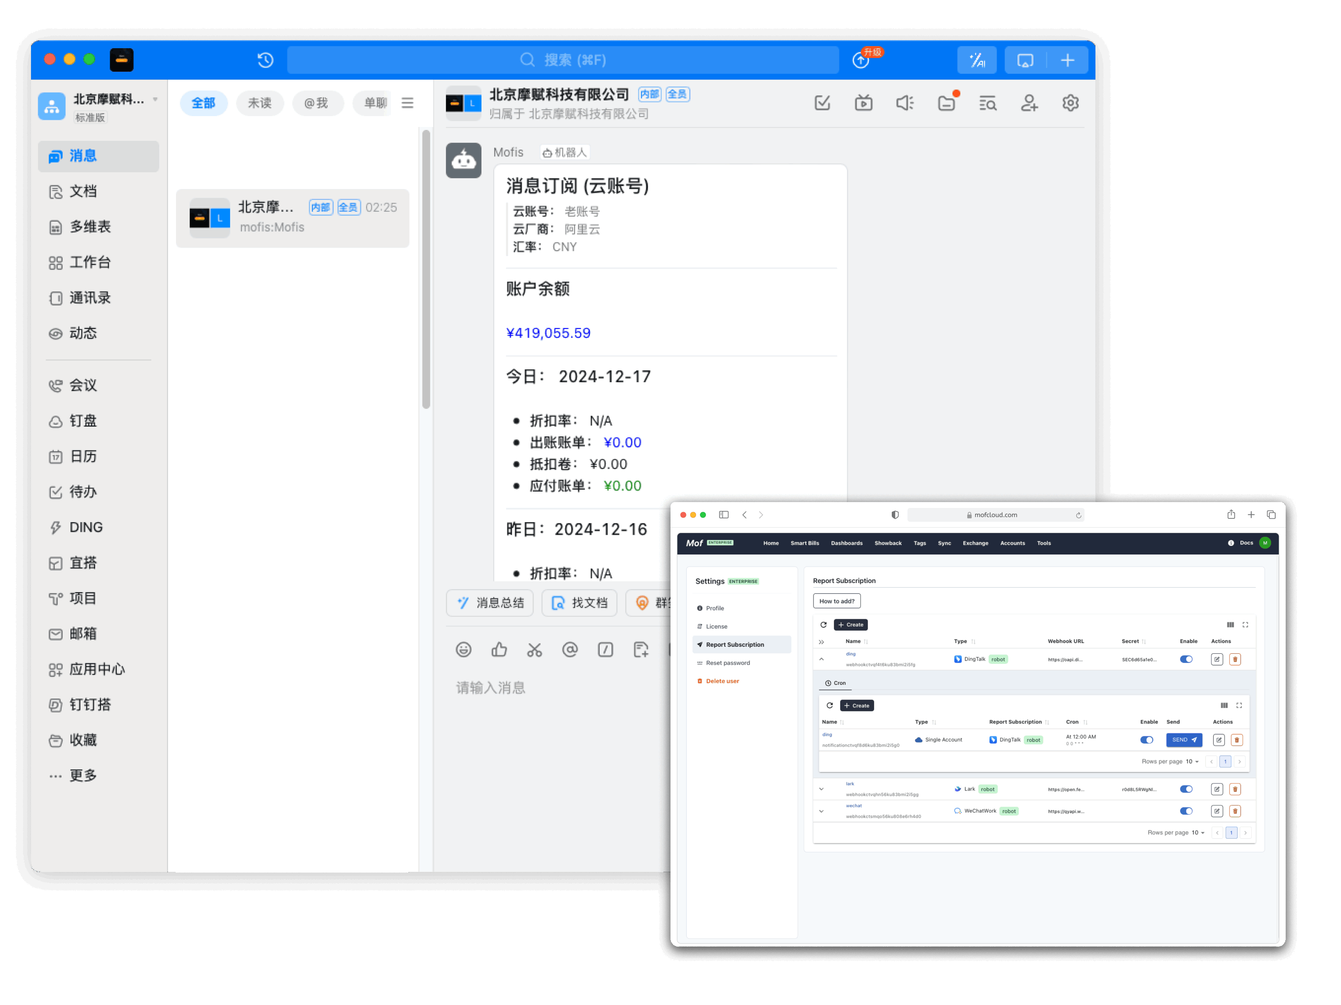The image size is (1341, 1005).
Task: Delete the wechat webhook subscription row
Action: click(1235, 811)
